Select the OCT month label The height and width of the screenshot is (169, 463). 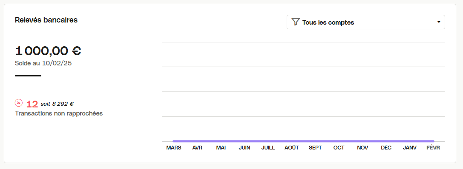[x=339, y=148]
